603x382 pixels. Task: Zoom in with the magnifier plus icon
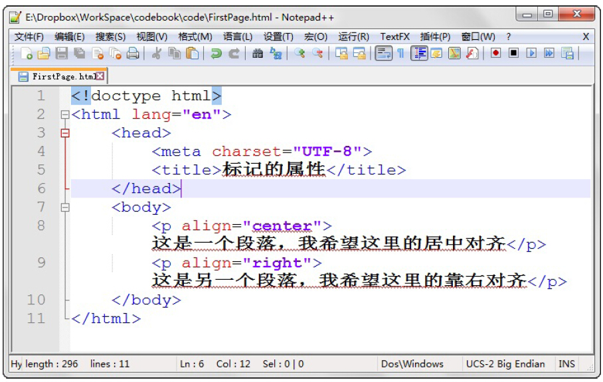(x=300, y=53)
